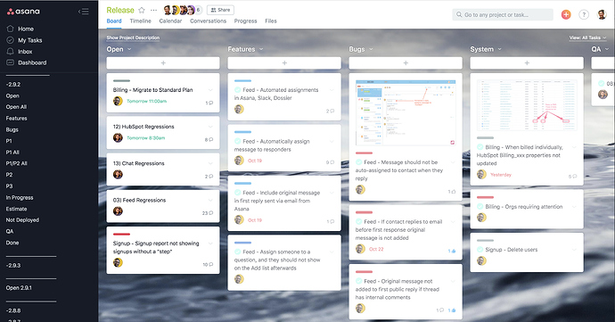615x322 pixels.
Task: Click assignee avatar on Billing - Orgs requiring attention
Action: tap(481, 218)
